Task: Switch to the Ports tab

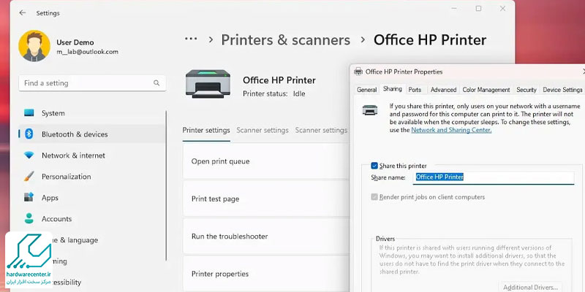Action: click(x=415, y=90)
